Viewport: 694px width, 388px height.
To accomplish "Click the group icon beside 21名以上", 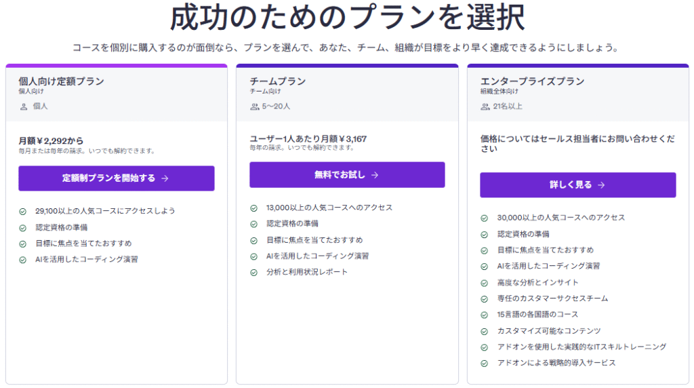I will pyautogui.click(x=485, y=106).
